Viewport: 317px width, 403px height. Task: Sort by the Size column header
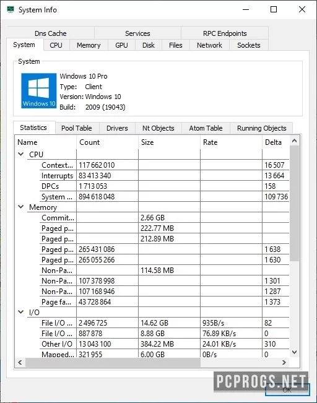(x=169, y=142)
